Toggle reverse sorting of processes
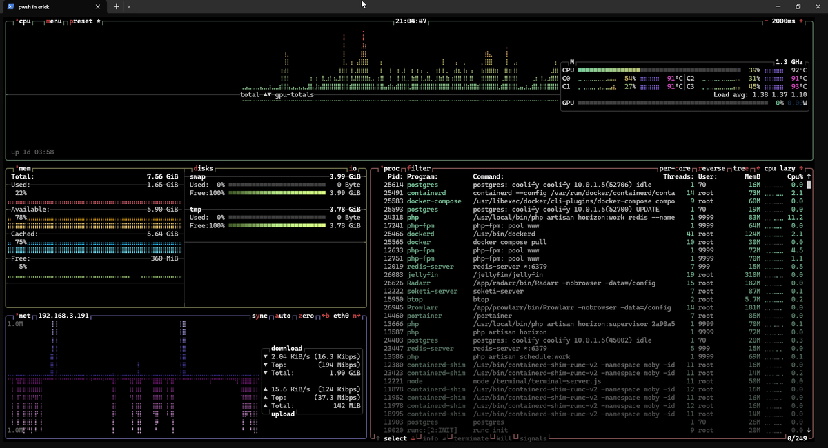 [x=711, y=168]
